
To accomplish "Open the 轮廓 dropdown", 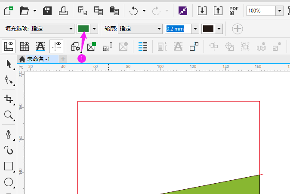I will tap(140, 29).
